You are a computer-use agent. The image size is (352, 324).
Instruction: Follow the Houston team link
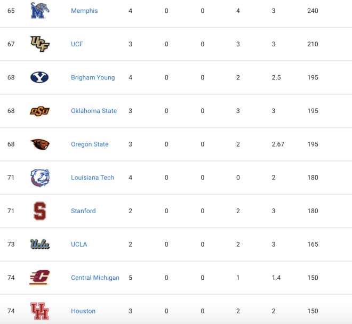83,311
